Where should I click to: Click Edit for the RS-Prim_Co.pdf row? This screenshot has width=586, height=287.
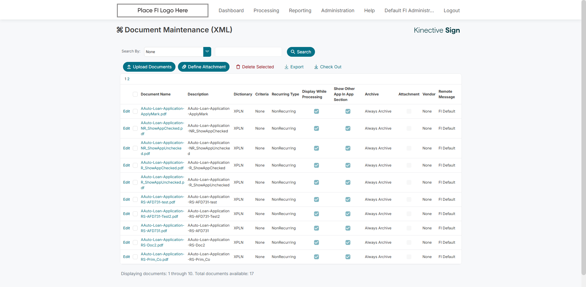(x=126, y=257)
